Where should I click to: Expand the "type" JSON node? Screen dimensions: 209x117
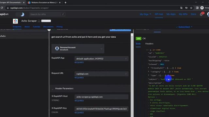[149, 75]
